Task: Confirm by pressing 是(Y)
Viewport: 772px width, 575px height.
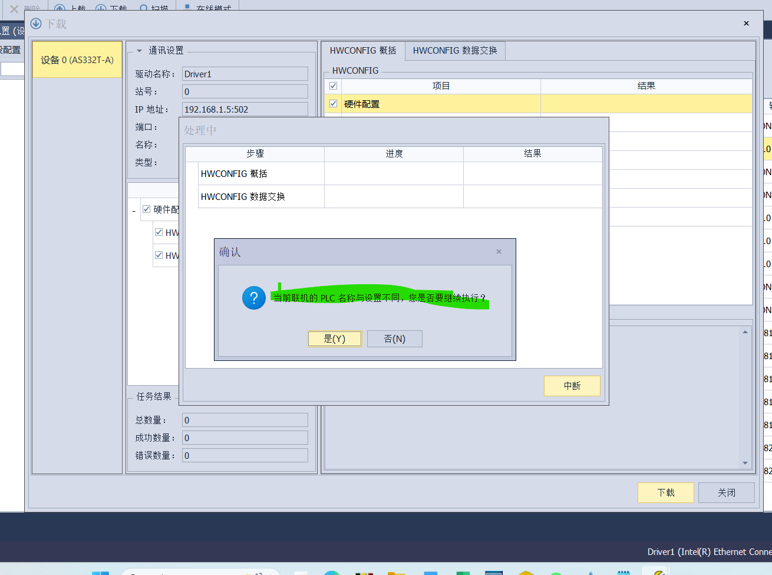Action: coord(335,339)
